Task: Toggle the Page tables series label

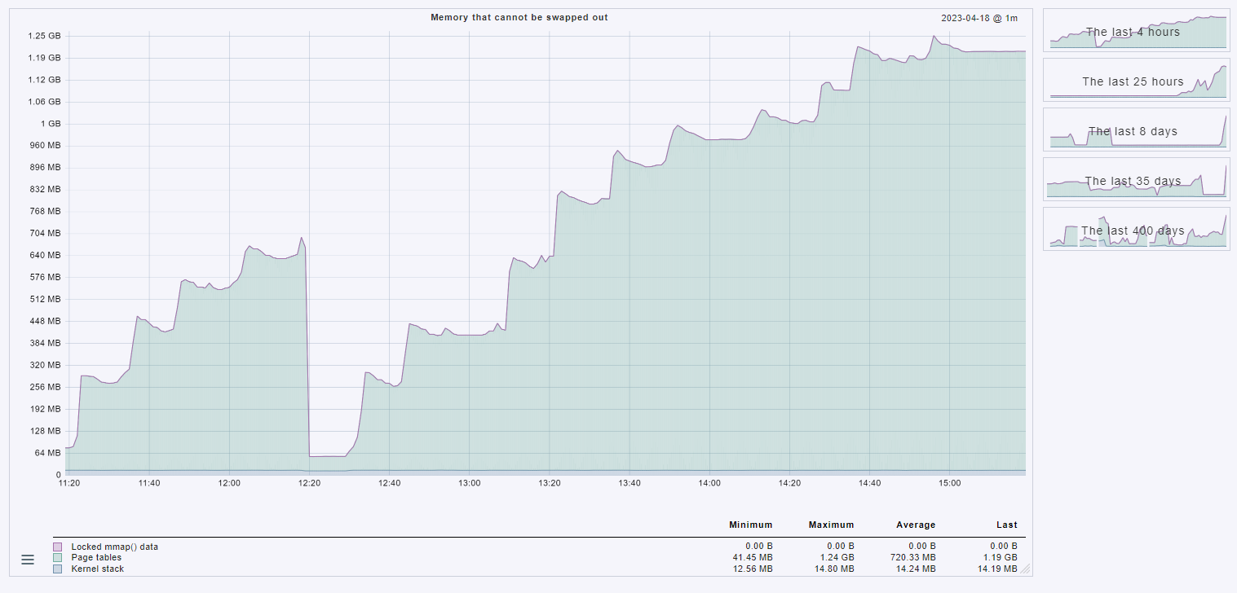Action: (96, 558)
